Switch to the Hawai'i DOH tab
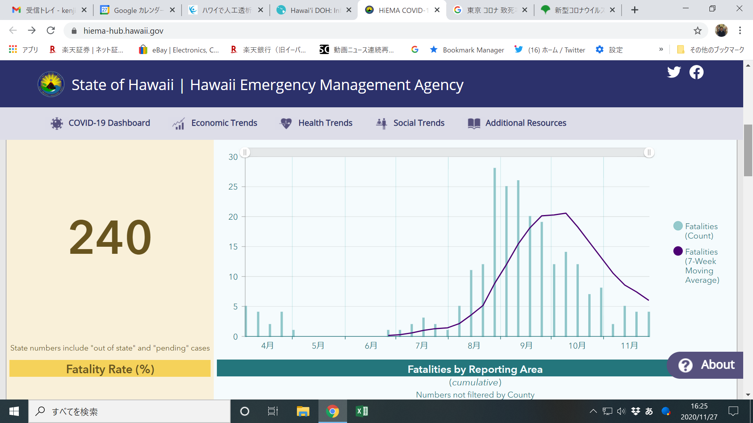This screenshot has height=423, width=753. (314, 10)
